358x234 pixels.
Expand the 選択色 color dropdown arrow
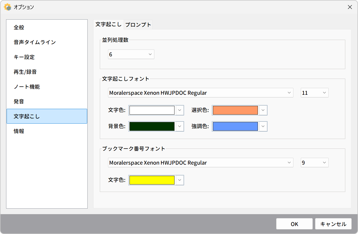point(263,110)
